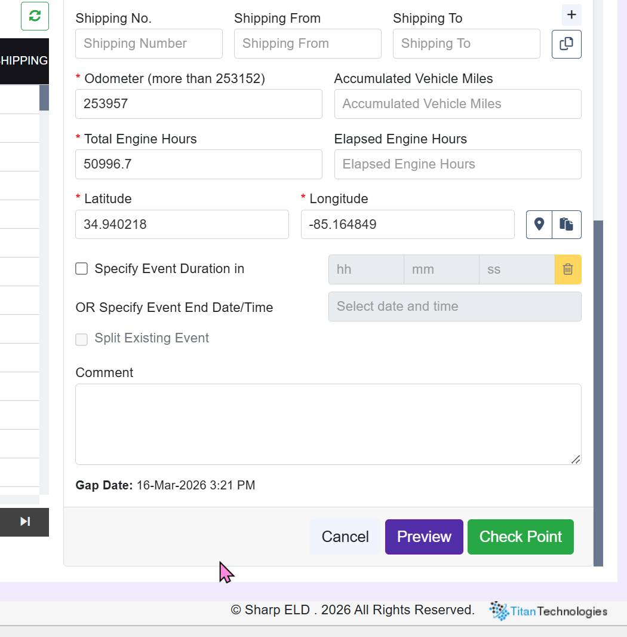Click the Sharp ELD copyright text
This screenshot has height=637, width=627.
[352, 610]
